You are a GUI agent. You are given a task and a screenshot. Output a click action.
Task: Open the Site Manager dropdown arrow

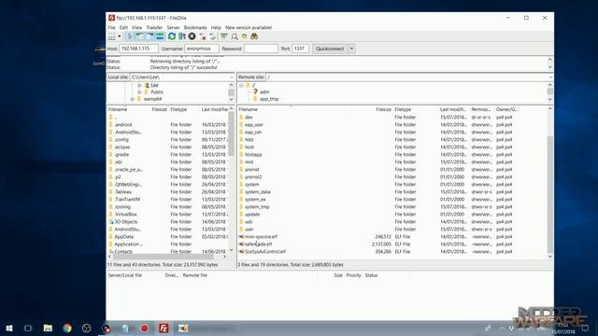tap(120, 36)
